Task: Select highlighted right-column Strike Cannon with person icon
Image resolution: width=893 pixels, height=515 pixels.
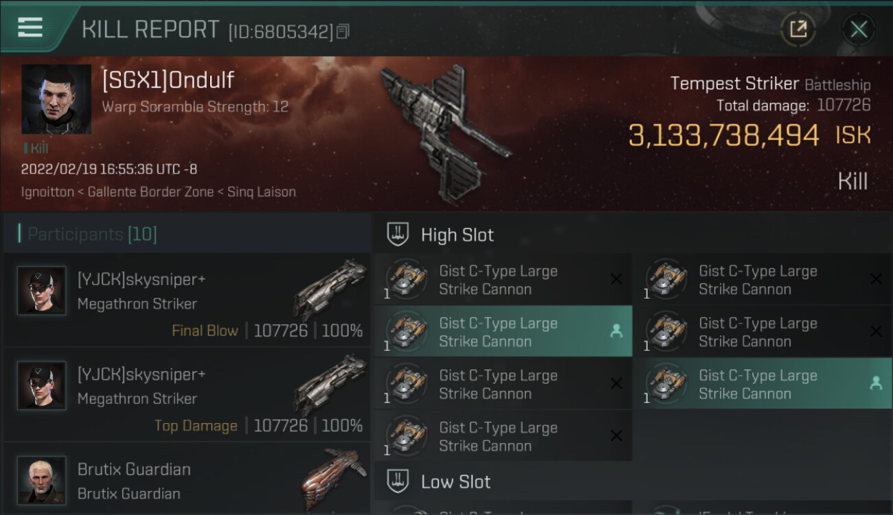Action: click(x=763, y=384)
